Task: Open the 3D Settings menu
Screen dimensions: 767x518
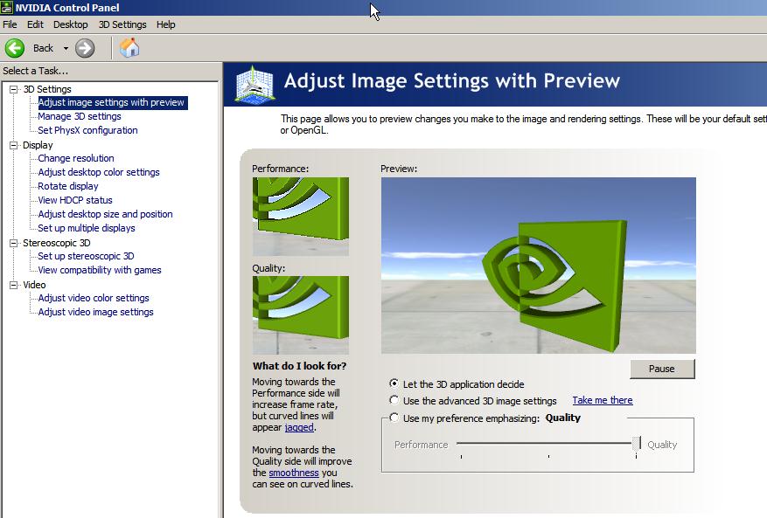Action: [x=121, y=24]
